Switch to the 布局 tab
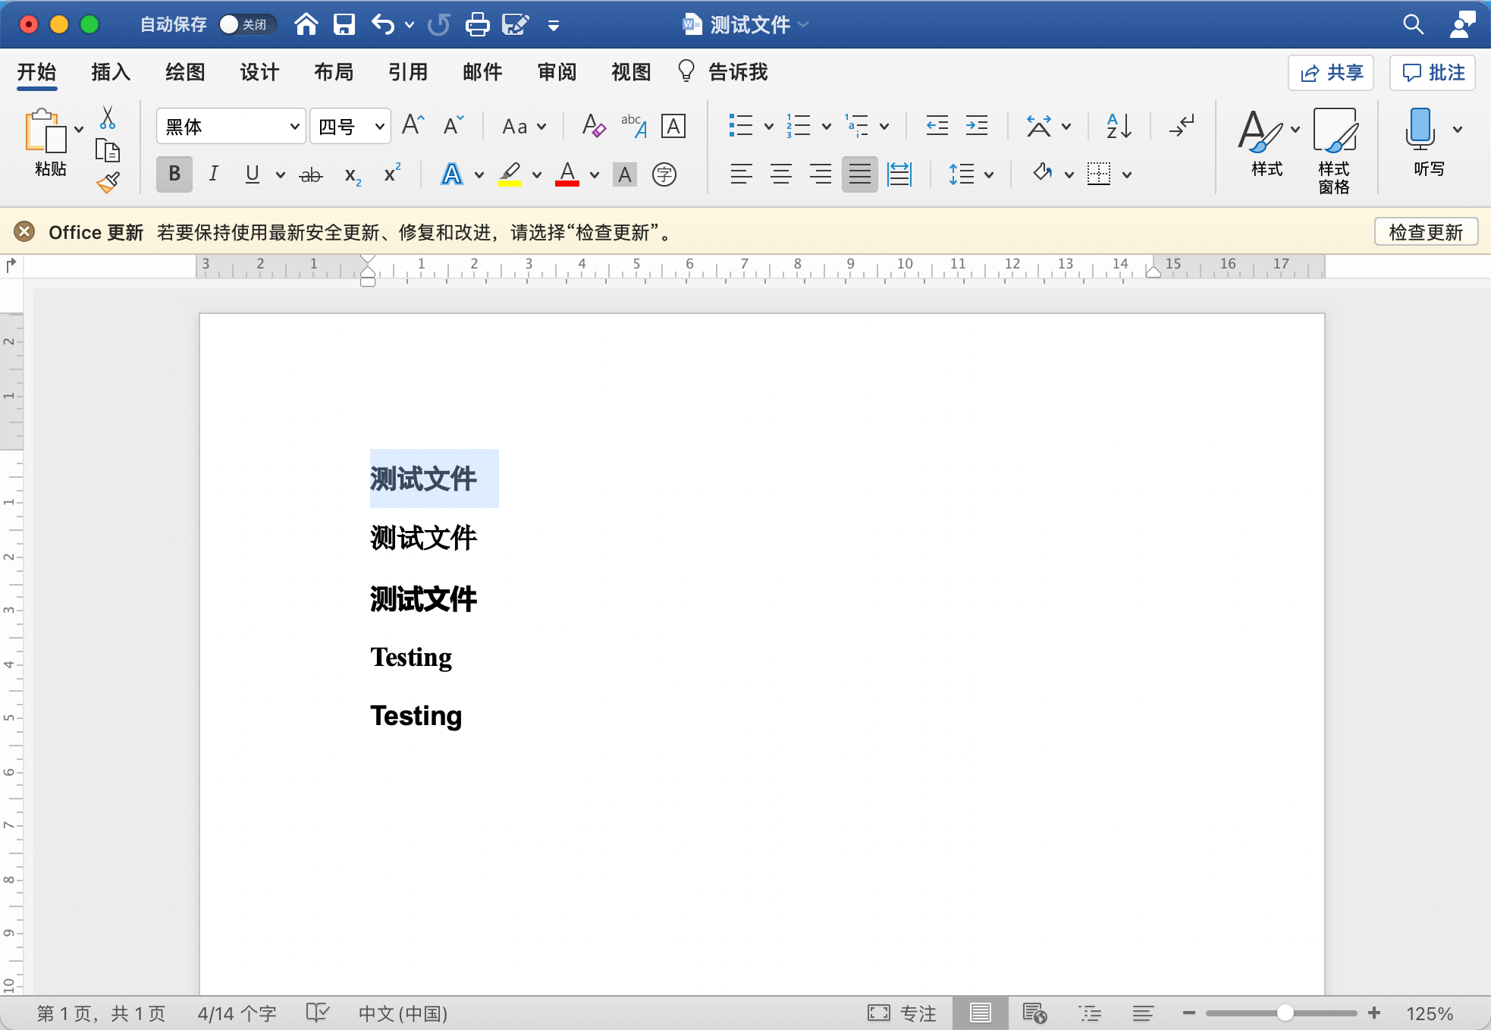1491x1030 pixels. [x=334, y=72]
